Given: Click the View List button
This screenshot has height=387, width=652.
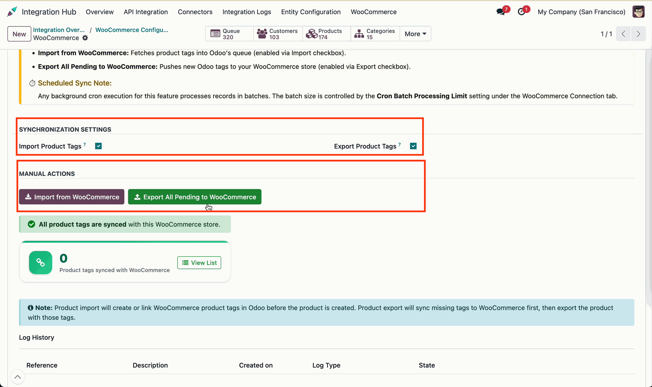Looking at the screenshot, I should [x=199, y=263].
